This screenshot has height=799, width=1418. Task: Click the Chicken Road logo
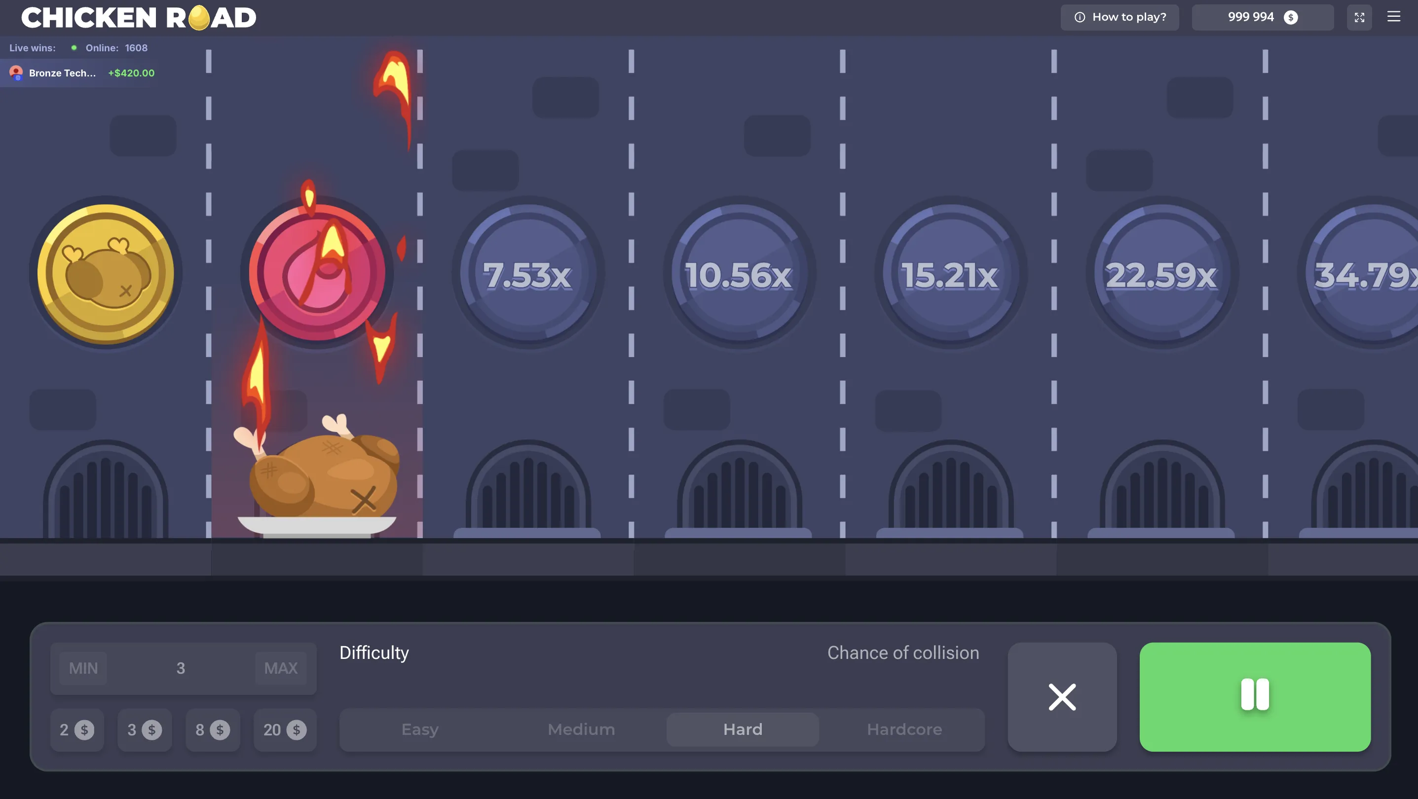(x=139, y=17)
